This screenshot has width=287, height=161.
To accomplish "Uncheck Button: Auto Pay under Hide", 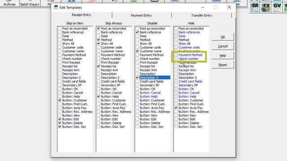I will (176, 108).
